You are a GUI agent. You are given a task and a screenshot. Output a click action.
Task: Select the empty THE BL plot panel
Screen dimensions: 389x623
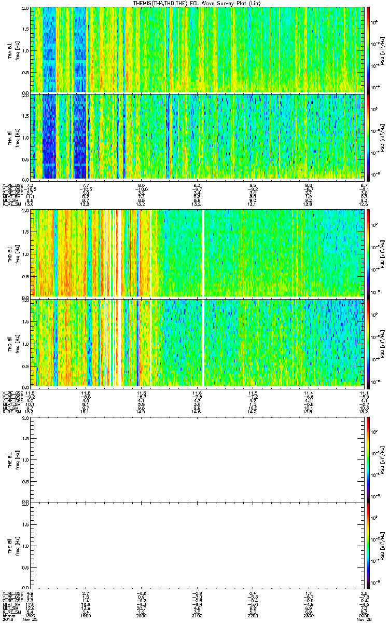198,459
